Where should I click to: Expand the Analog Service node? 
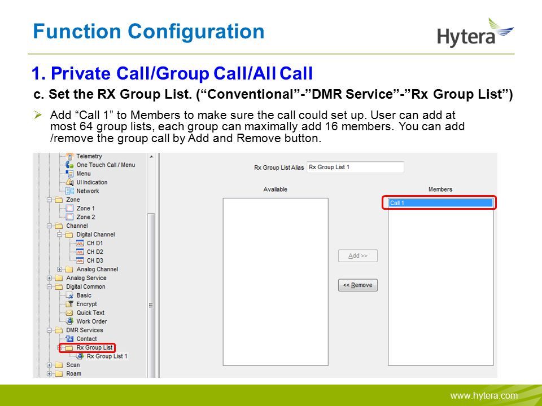pos(50,278)
